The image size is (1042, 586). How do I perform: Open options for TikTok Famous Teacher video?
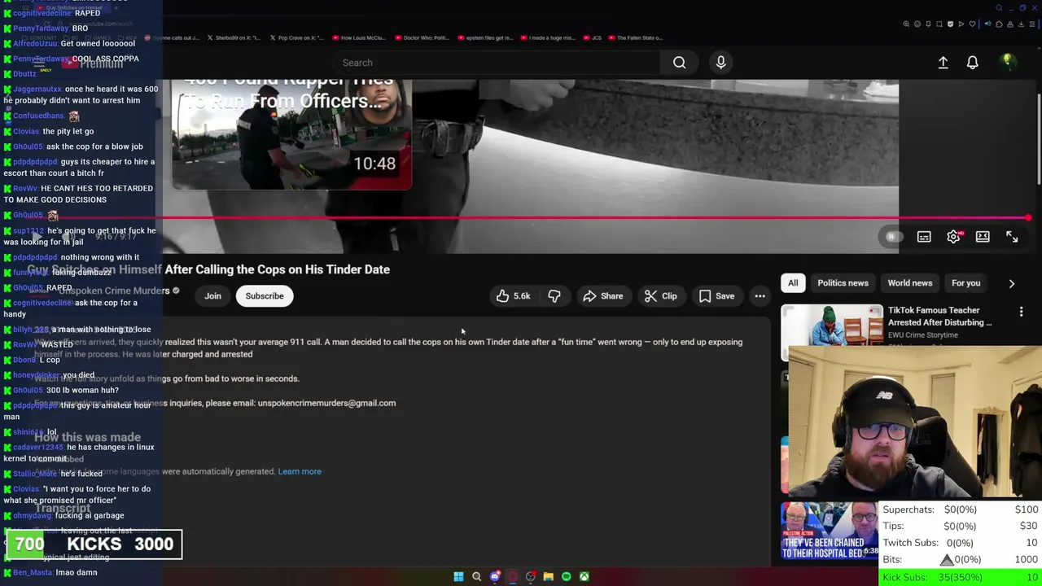tap(1021, 312)
